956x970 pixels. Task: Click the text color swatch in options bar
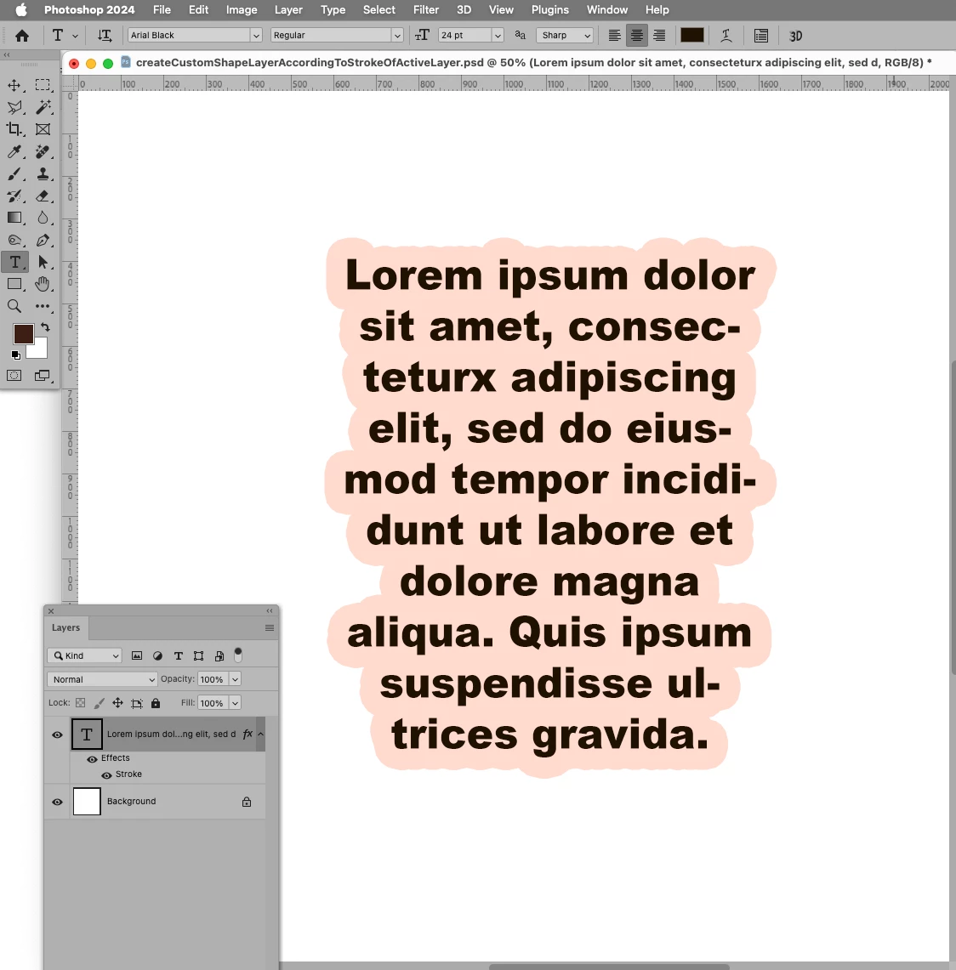coord(691,35)
